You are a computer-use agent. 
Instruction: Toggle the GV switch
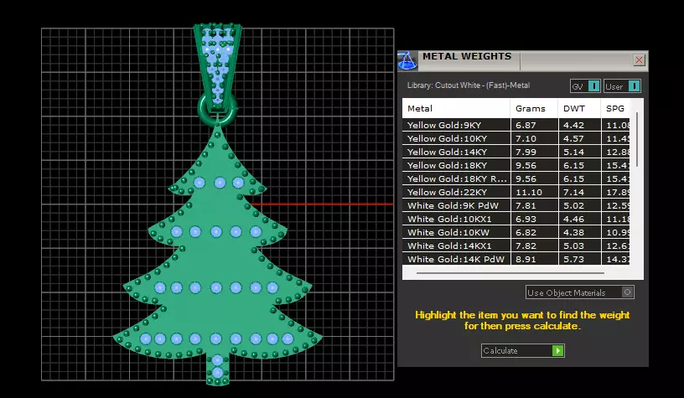pos(585,86)
